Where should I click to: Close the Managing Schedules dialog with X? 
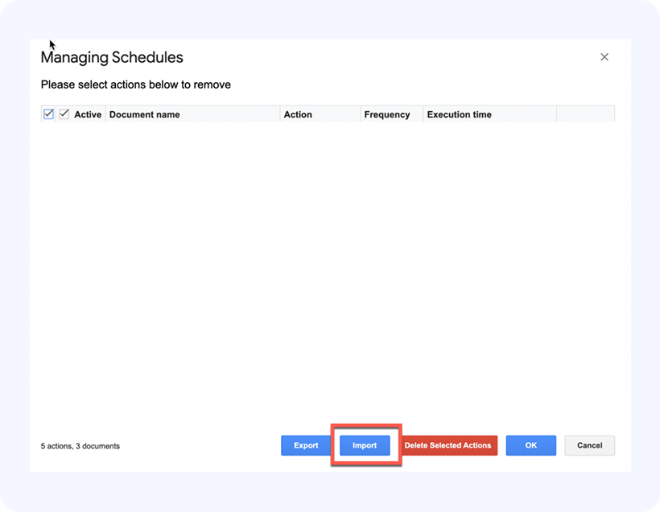click(x=604, y=57)
